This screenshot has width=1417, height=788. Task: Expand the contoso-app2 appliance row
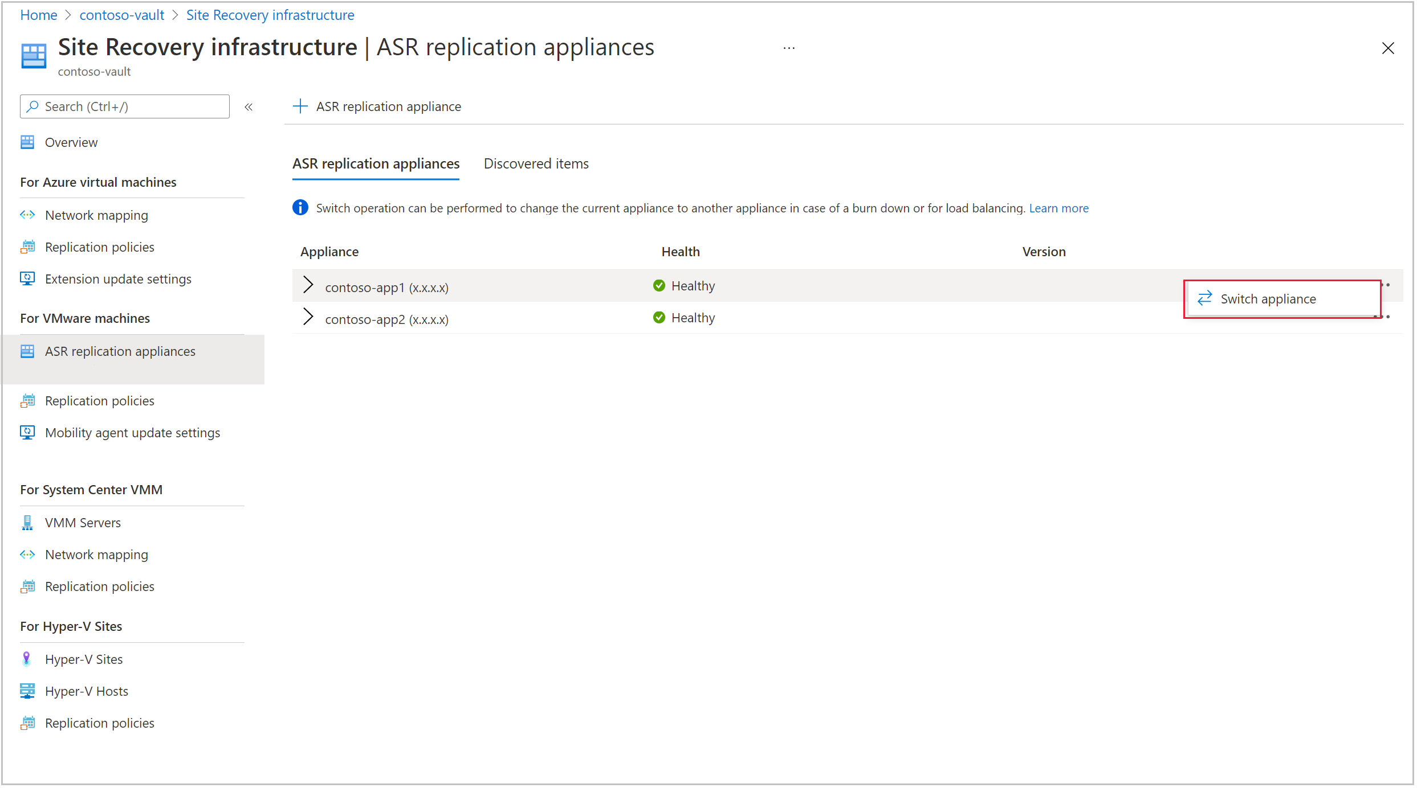click(x=310, y=317)
